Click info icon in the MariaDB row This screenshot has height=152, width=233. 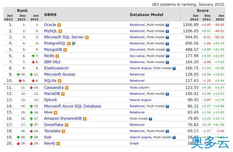coord(167,94)
